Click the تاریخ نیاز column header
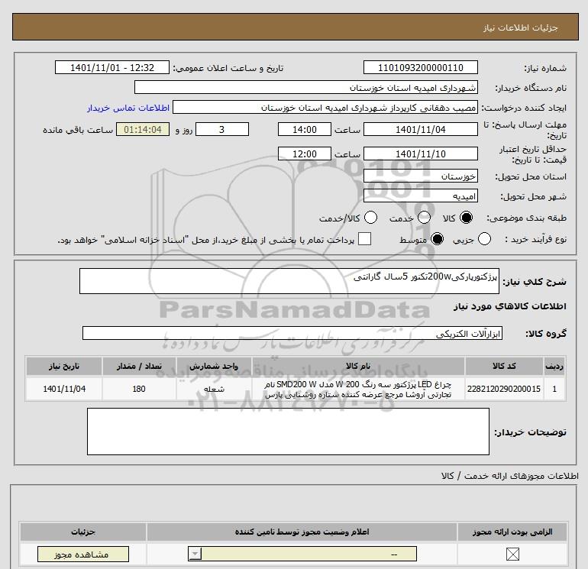 64,366
